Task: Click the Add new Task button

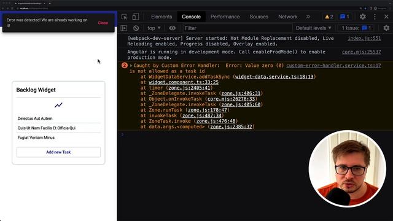Action: point(58,152)
